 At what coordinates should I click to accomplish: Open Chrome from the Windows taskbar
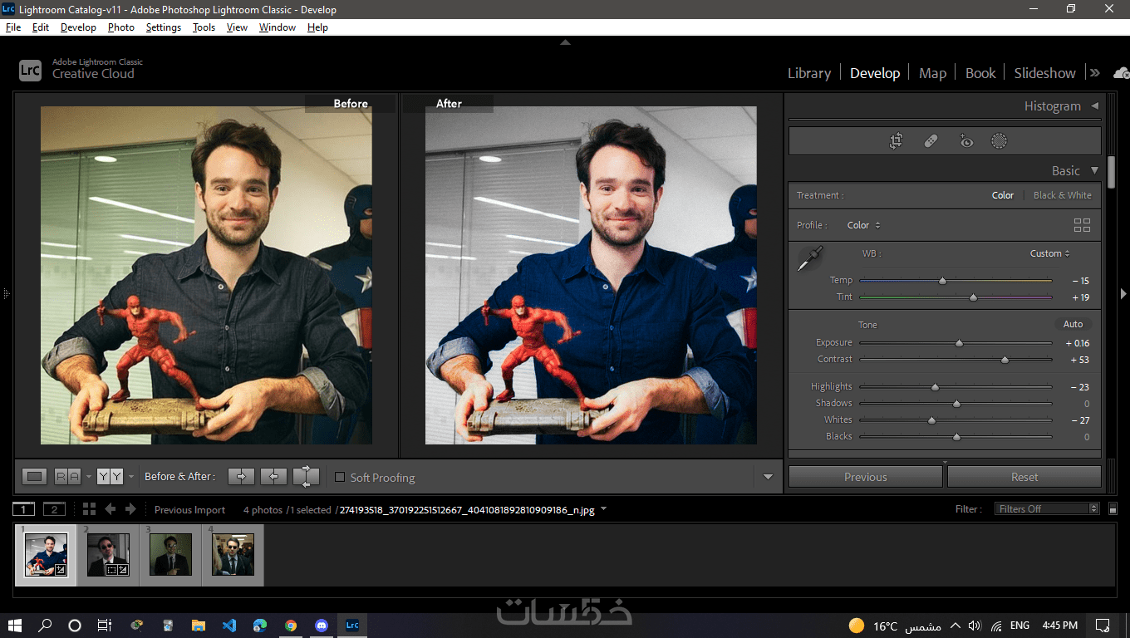coord(291,626)
